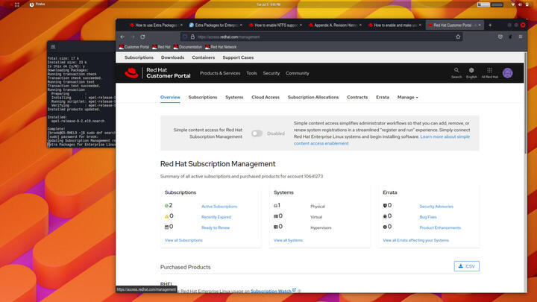
Task: Close the How to enable NTFS tab
Action: pyautogui.click(x=301, y=25)
